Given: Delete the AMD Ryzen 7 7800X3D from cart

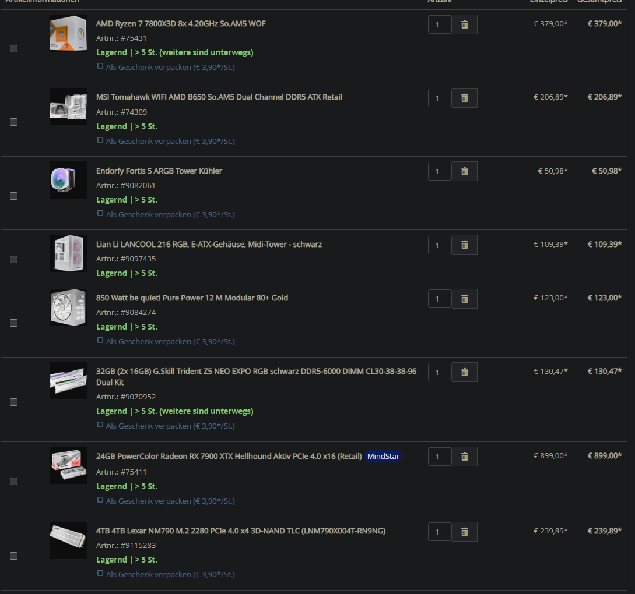Looking at the screenshot, I should (x=465, y=24).
